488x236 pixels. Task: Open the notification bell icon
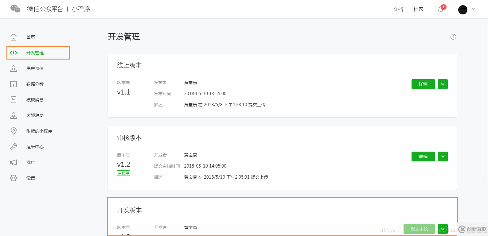(x=440, y=9)
